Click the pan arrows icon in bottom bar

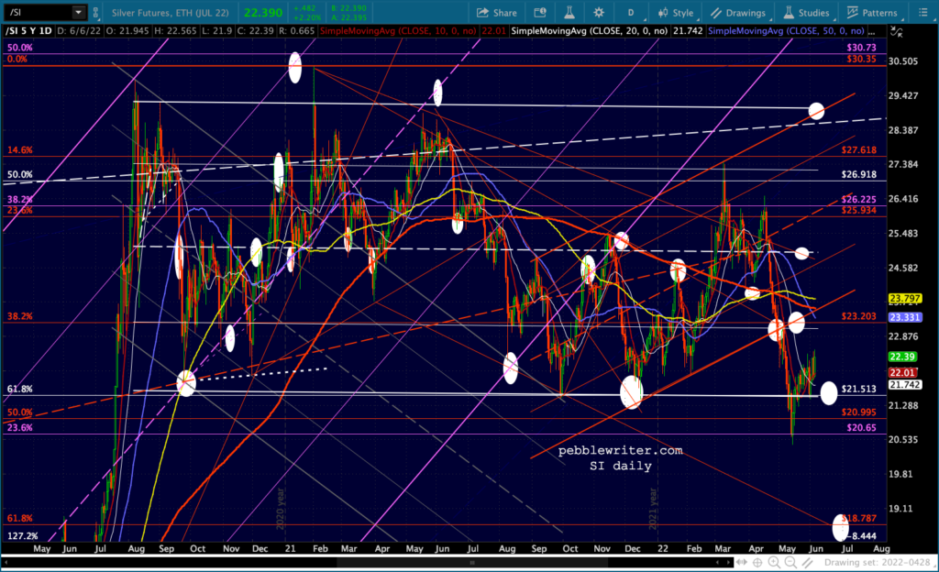pyautogui.click(x=742, y=563)
